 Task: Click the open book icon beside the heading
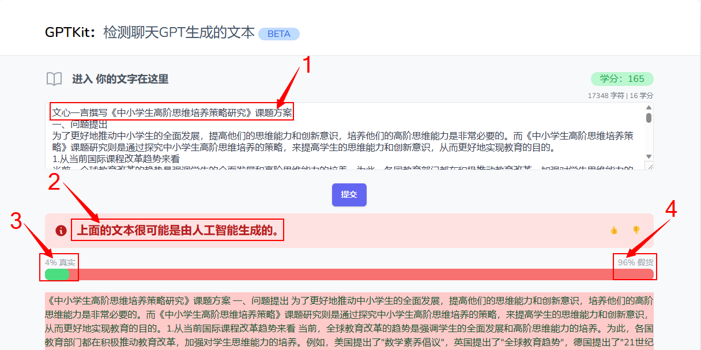coord(54,79)
